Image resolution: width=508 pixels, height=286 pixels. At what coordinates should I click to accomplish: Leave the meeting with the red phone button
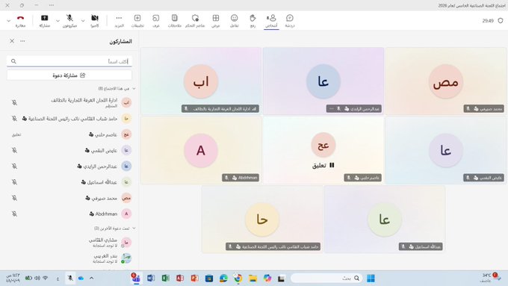coord(20,21)
